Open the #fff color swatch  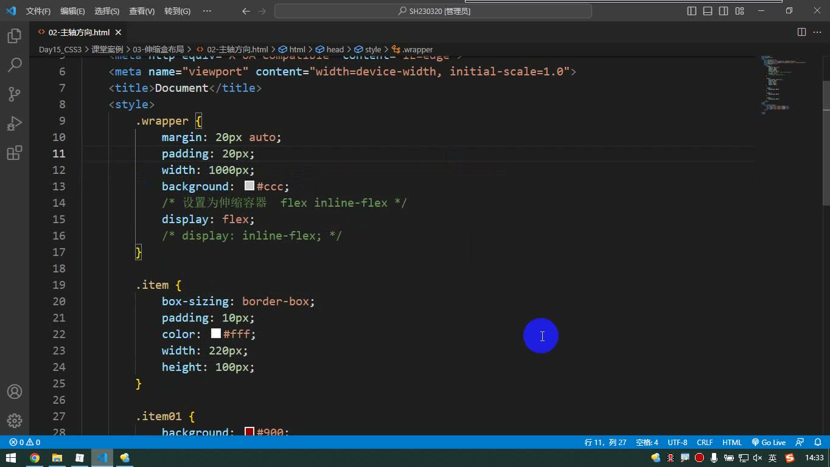(x=216, y=334)
